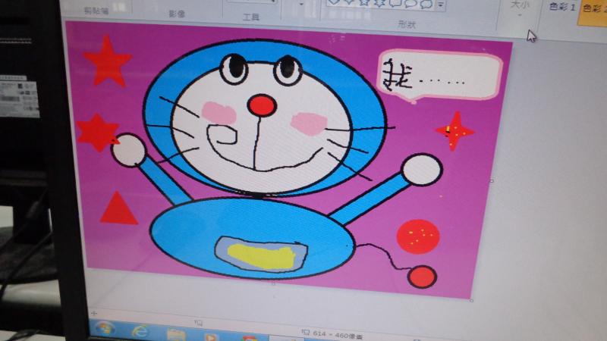Open the shapes gallery more arrow
The height and width of the screenshot is (341, 607).
click(x=442, y=5)
